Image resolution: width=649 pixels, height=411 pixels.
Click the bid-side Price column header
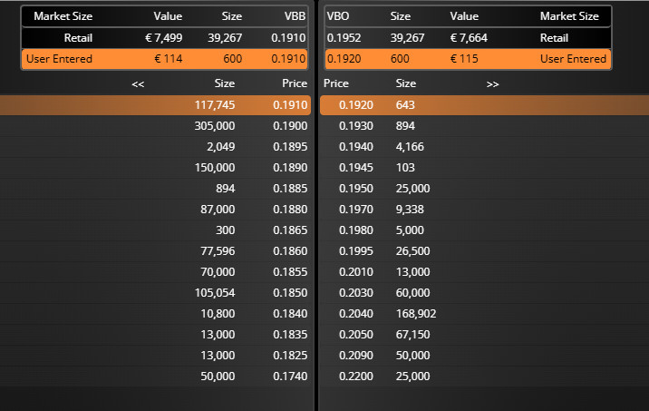295,83
